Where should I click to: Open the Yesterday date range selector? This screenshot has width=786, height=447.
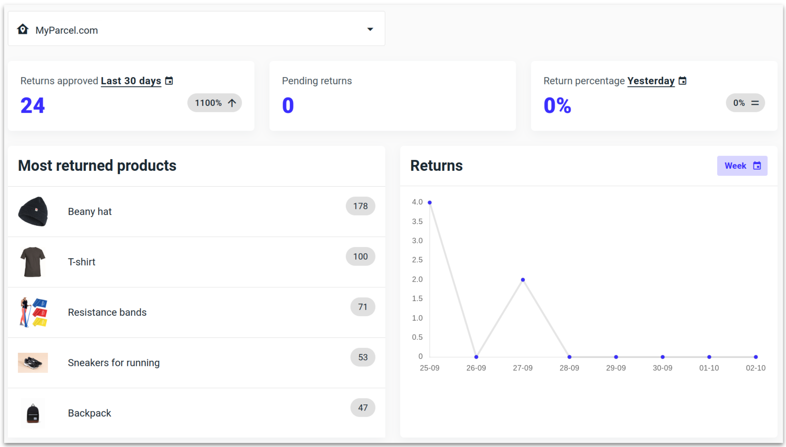pos(651,80)
